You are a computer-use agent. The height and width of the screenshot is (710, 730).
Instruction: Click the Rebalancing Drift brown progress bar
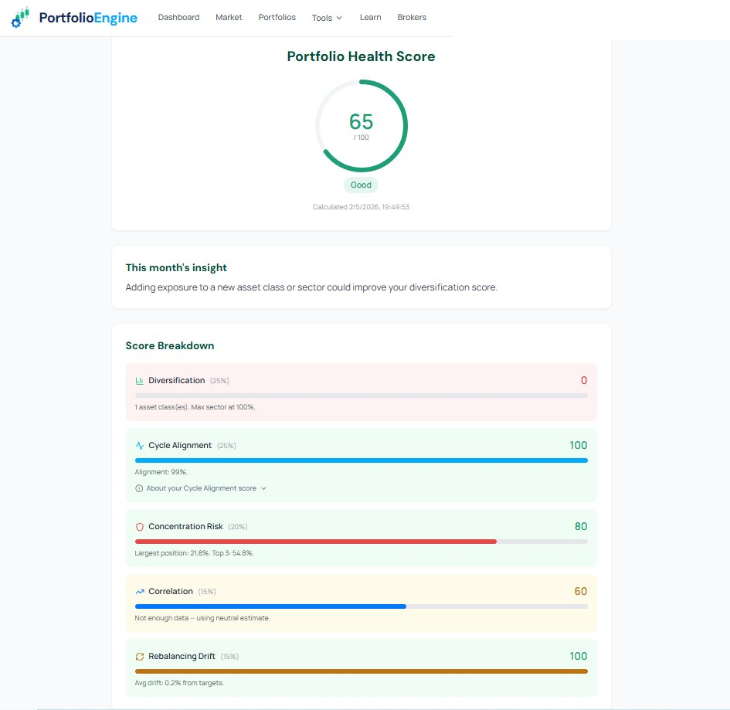(x=362, y=671)
